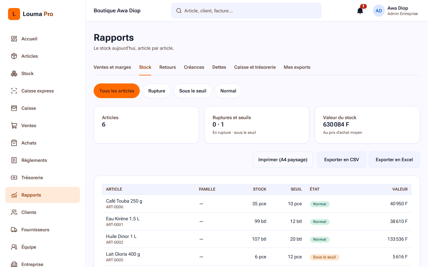The width and height of the screenshot is (428, 267).
Task: Filter by Sous le seuil
Action: point(193,91)
